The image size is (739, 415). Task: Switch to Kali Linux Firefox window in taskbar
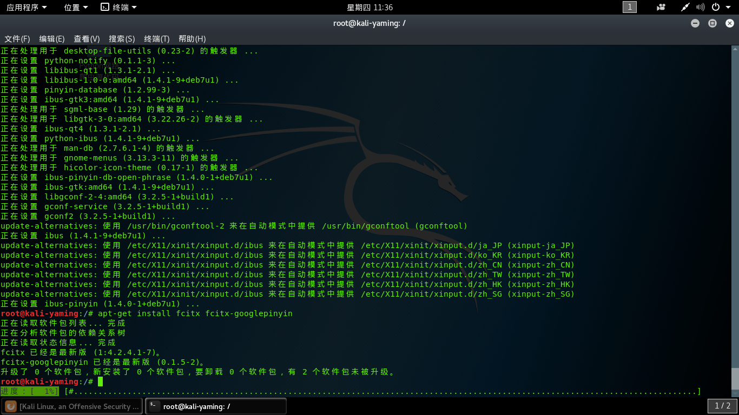pos(72,406)
